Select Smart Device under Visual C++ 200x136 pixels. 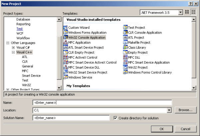tap(31, 76)
